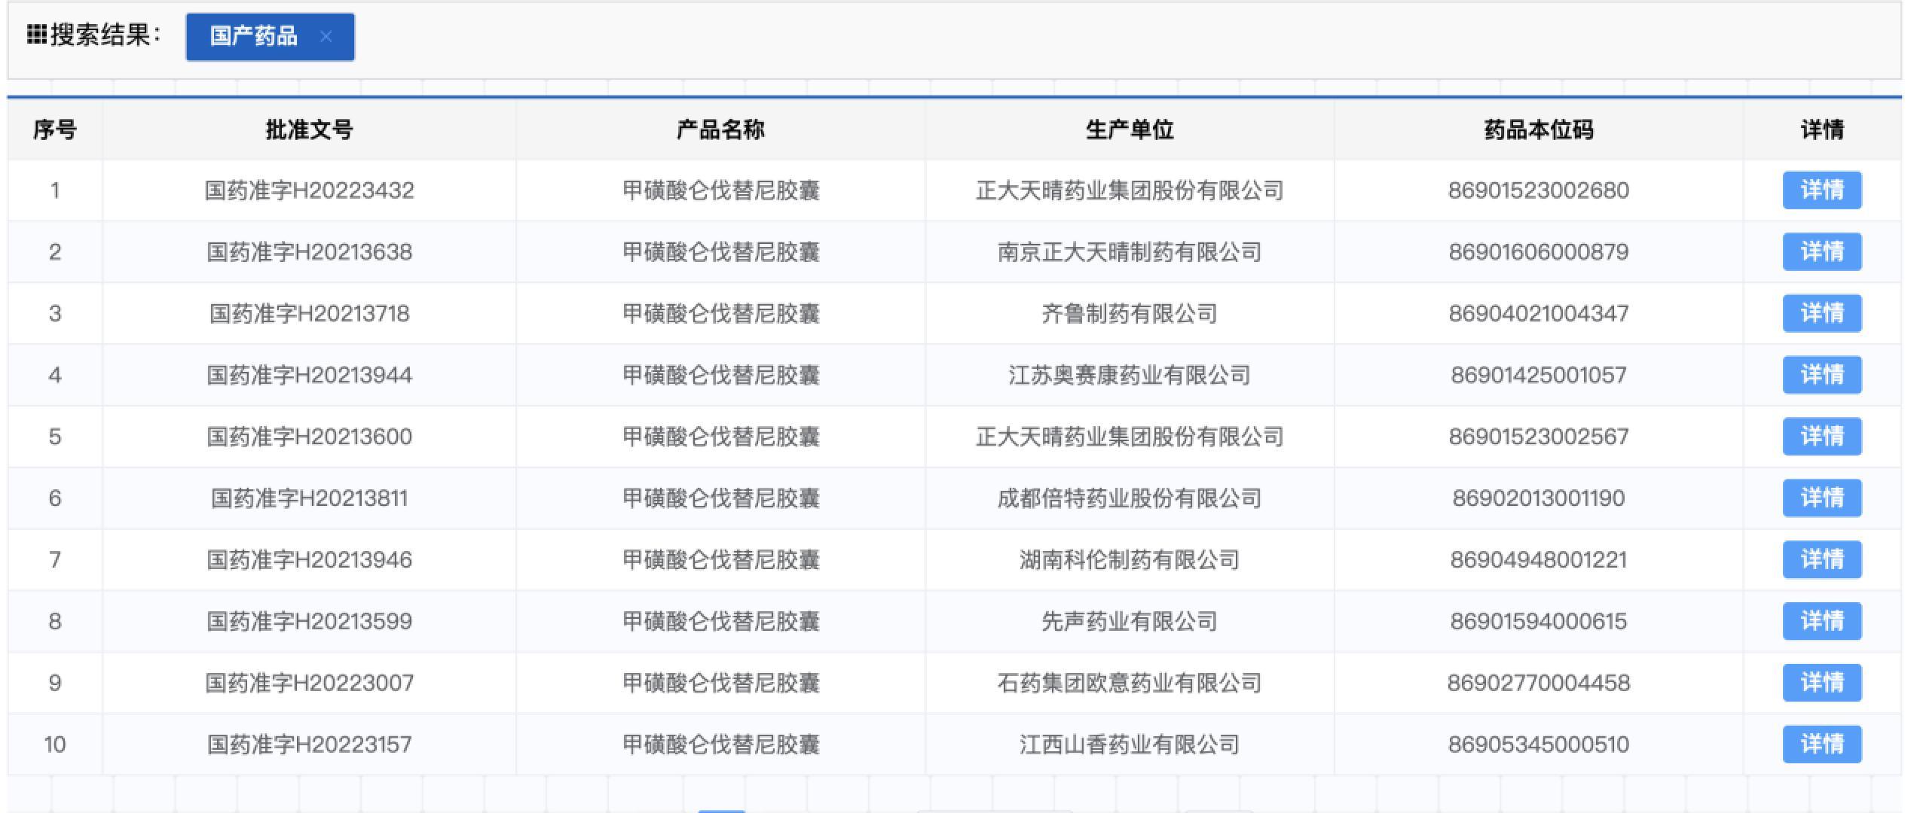Open 详情 for 齐鲁制药有限公司 row
1911x813 pixels.
tap(1822, 313)
